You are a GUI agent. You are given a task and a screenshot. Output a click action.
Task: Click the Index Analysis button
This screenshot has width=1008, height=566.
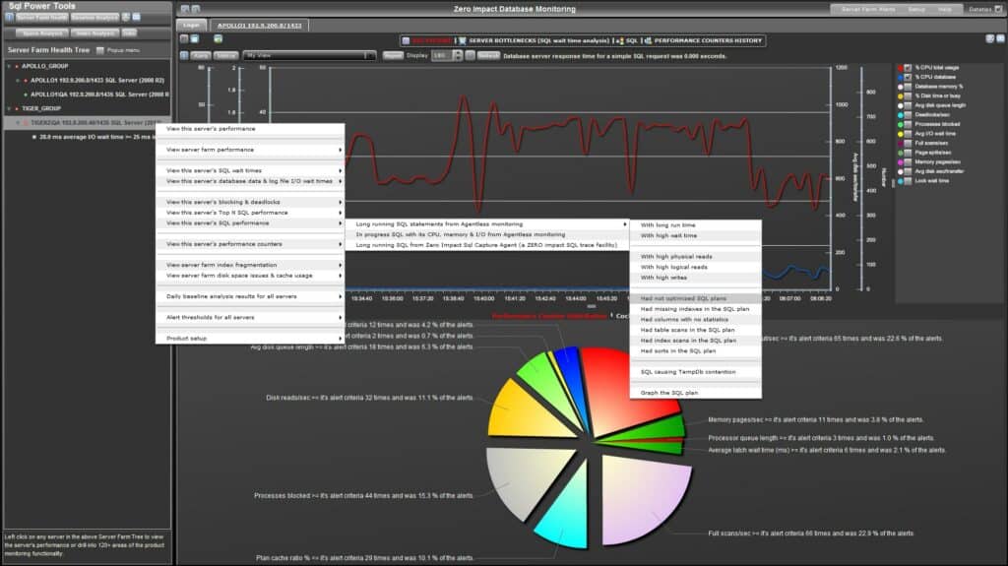94,32
